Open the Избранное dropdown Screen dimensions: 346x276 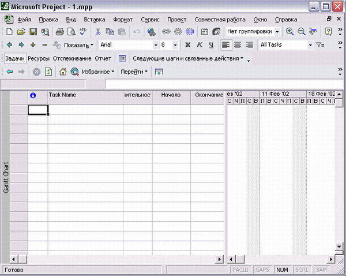coord(98,72)
